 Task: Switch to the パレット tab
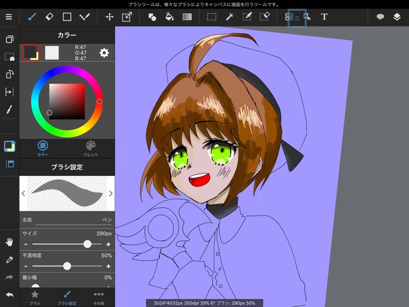[x=91, y=148]
